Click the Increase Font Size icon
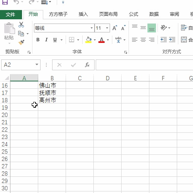The width and height of the screenshot is (193, 193). [115, 28]
